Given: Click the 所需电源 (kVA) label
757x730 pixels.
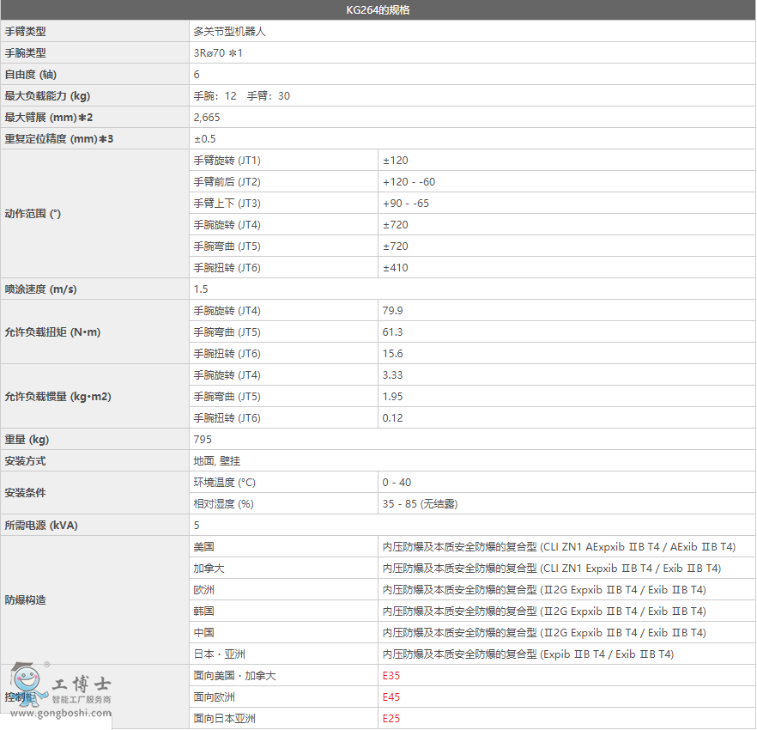Looking at the screenshot, I should point(41,526).
